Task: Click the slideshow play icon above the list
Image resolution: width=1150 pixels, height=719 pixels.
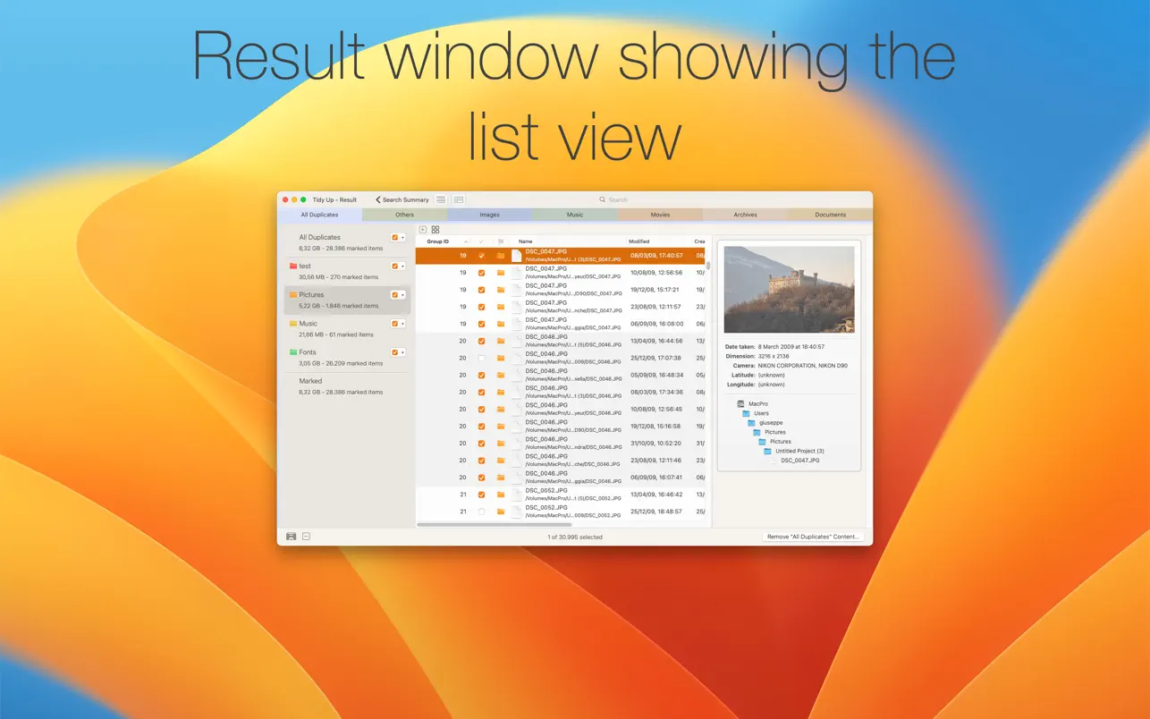Action: [423, 230]
